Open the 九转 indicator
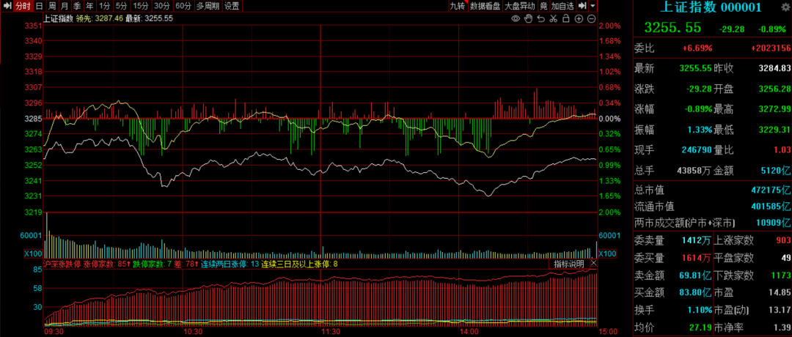The width and height of the screenshot is (792, 337). tap(457, 6)
